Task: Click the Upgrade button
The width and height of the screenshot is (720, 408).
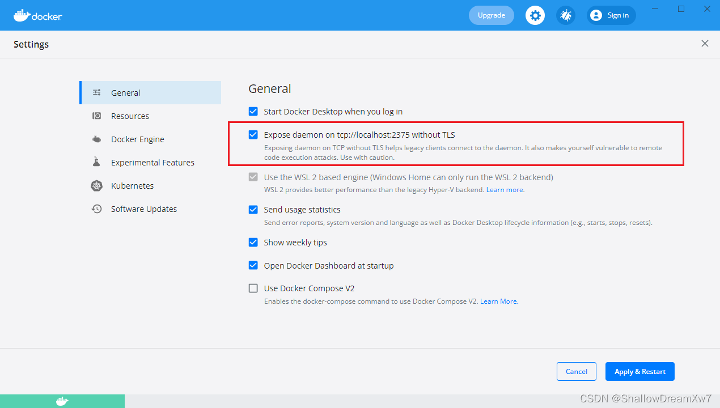Action: (x=491, y=15)
